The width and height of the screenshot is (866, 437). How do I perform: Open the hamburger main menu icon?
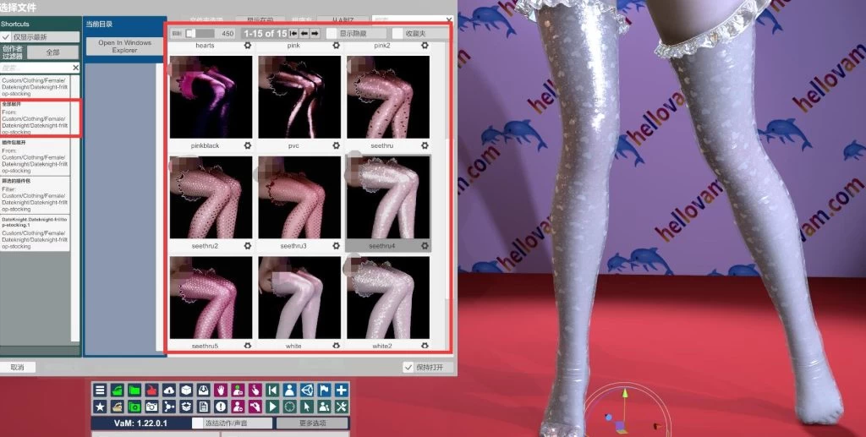point(101,390)
